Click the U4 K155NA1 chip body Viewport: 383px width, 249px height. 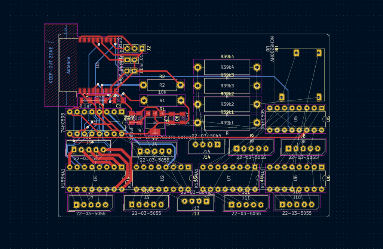(96, 178)
